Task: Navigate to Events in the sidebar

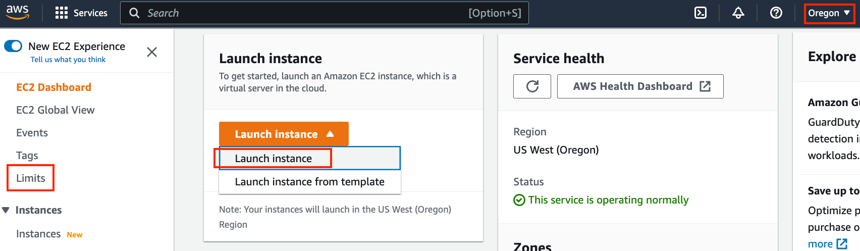Action: [x=32, y=133]
